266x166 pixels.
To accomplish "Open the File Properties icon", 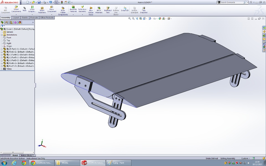I will click(65, 2).
